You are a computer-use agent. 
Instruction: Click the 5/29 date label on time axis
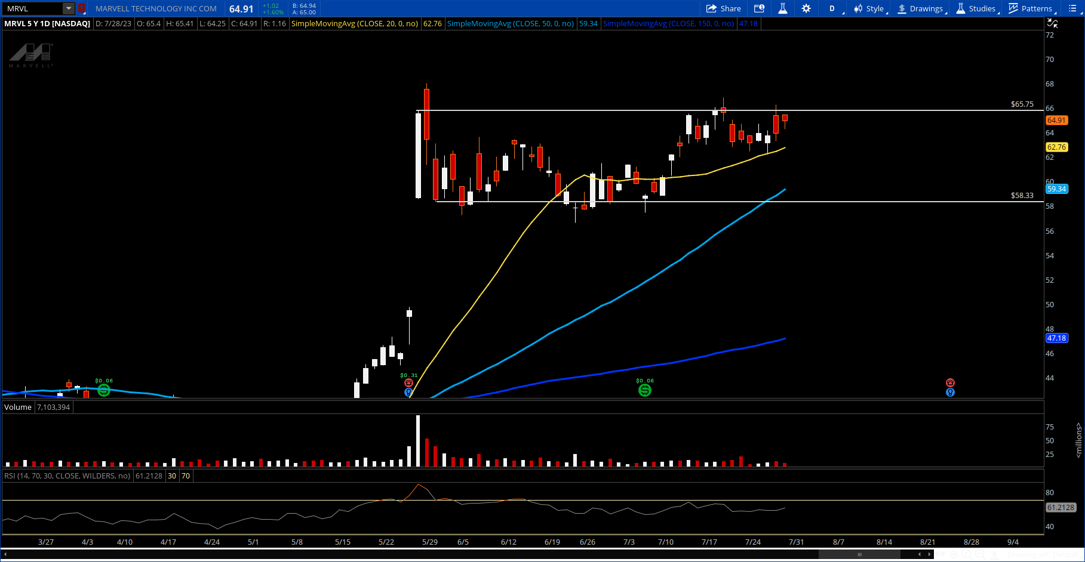[x=429, y=542]
